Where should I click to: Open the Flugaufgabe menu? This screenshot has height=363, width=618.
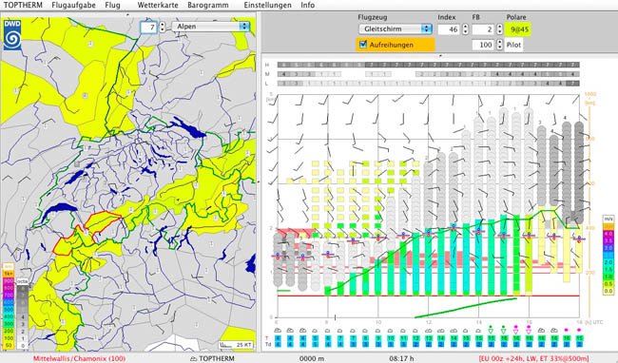click(74, 5)
